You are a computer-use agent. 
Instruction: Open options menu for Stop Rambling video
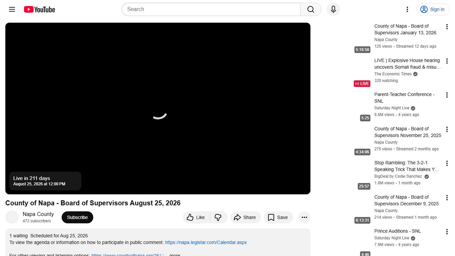(x=447, y=163)
